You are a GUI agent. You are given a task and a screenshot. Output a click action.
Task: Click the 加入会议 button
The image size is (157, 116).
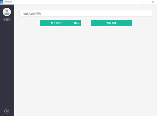pyautogui.click(x=61, y=23)
